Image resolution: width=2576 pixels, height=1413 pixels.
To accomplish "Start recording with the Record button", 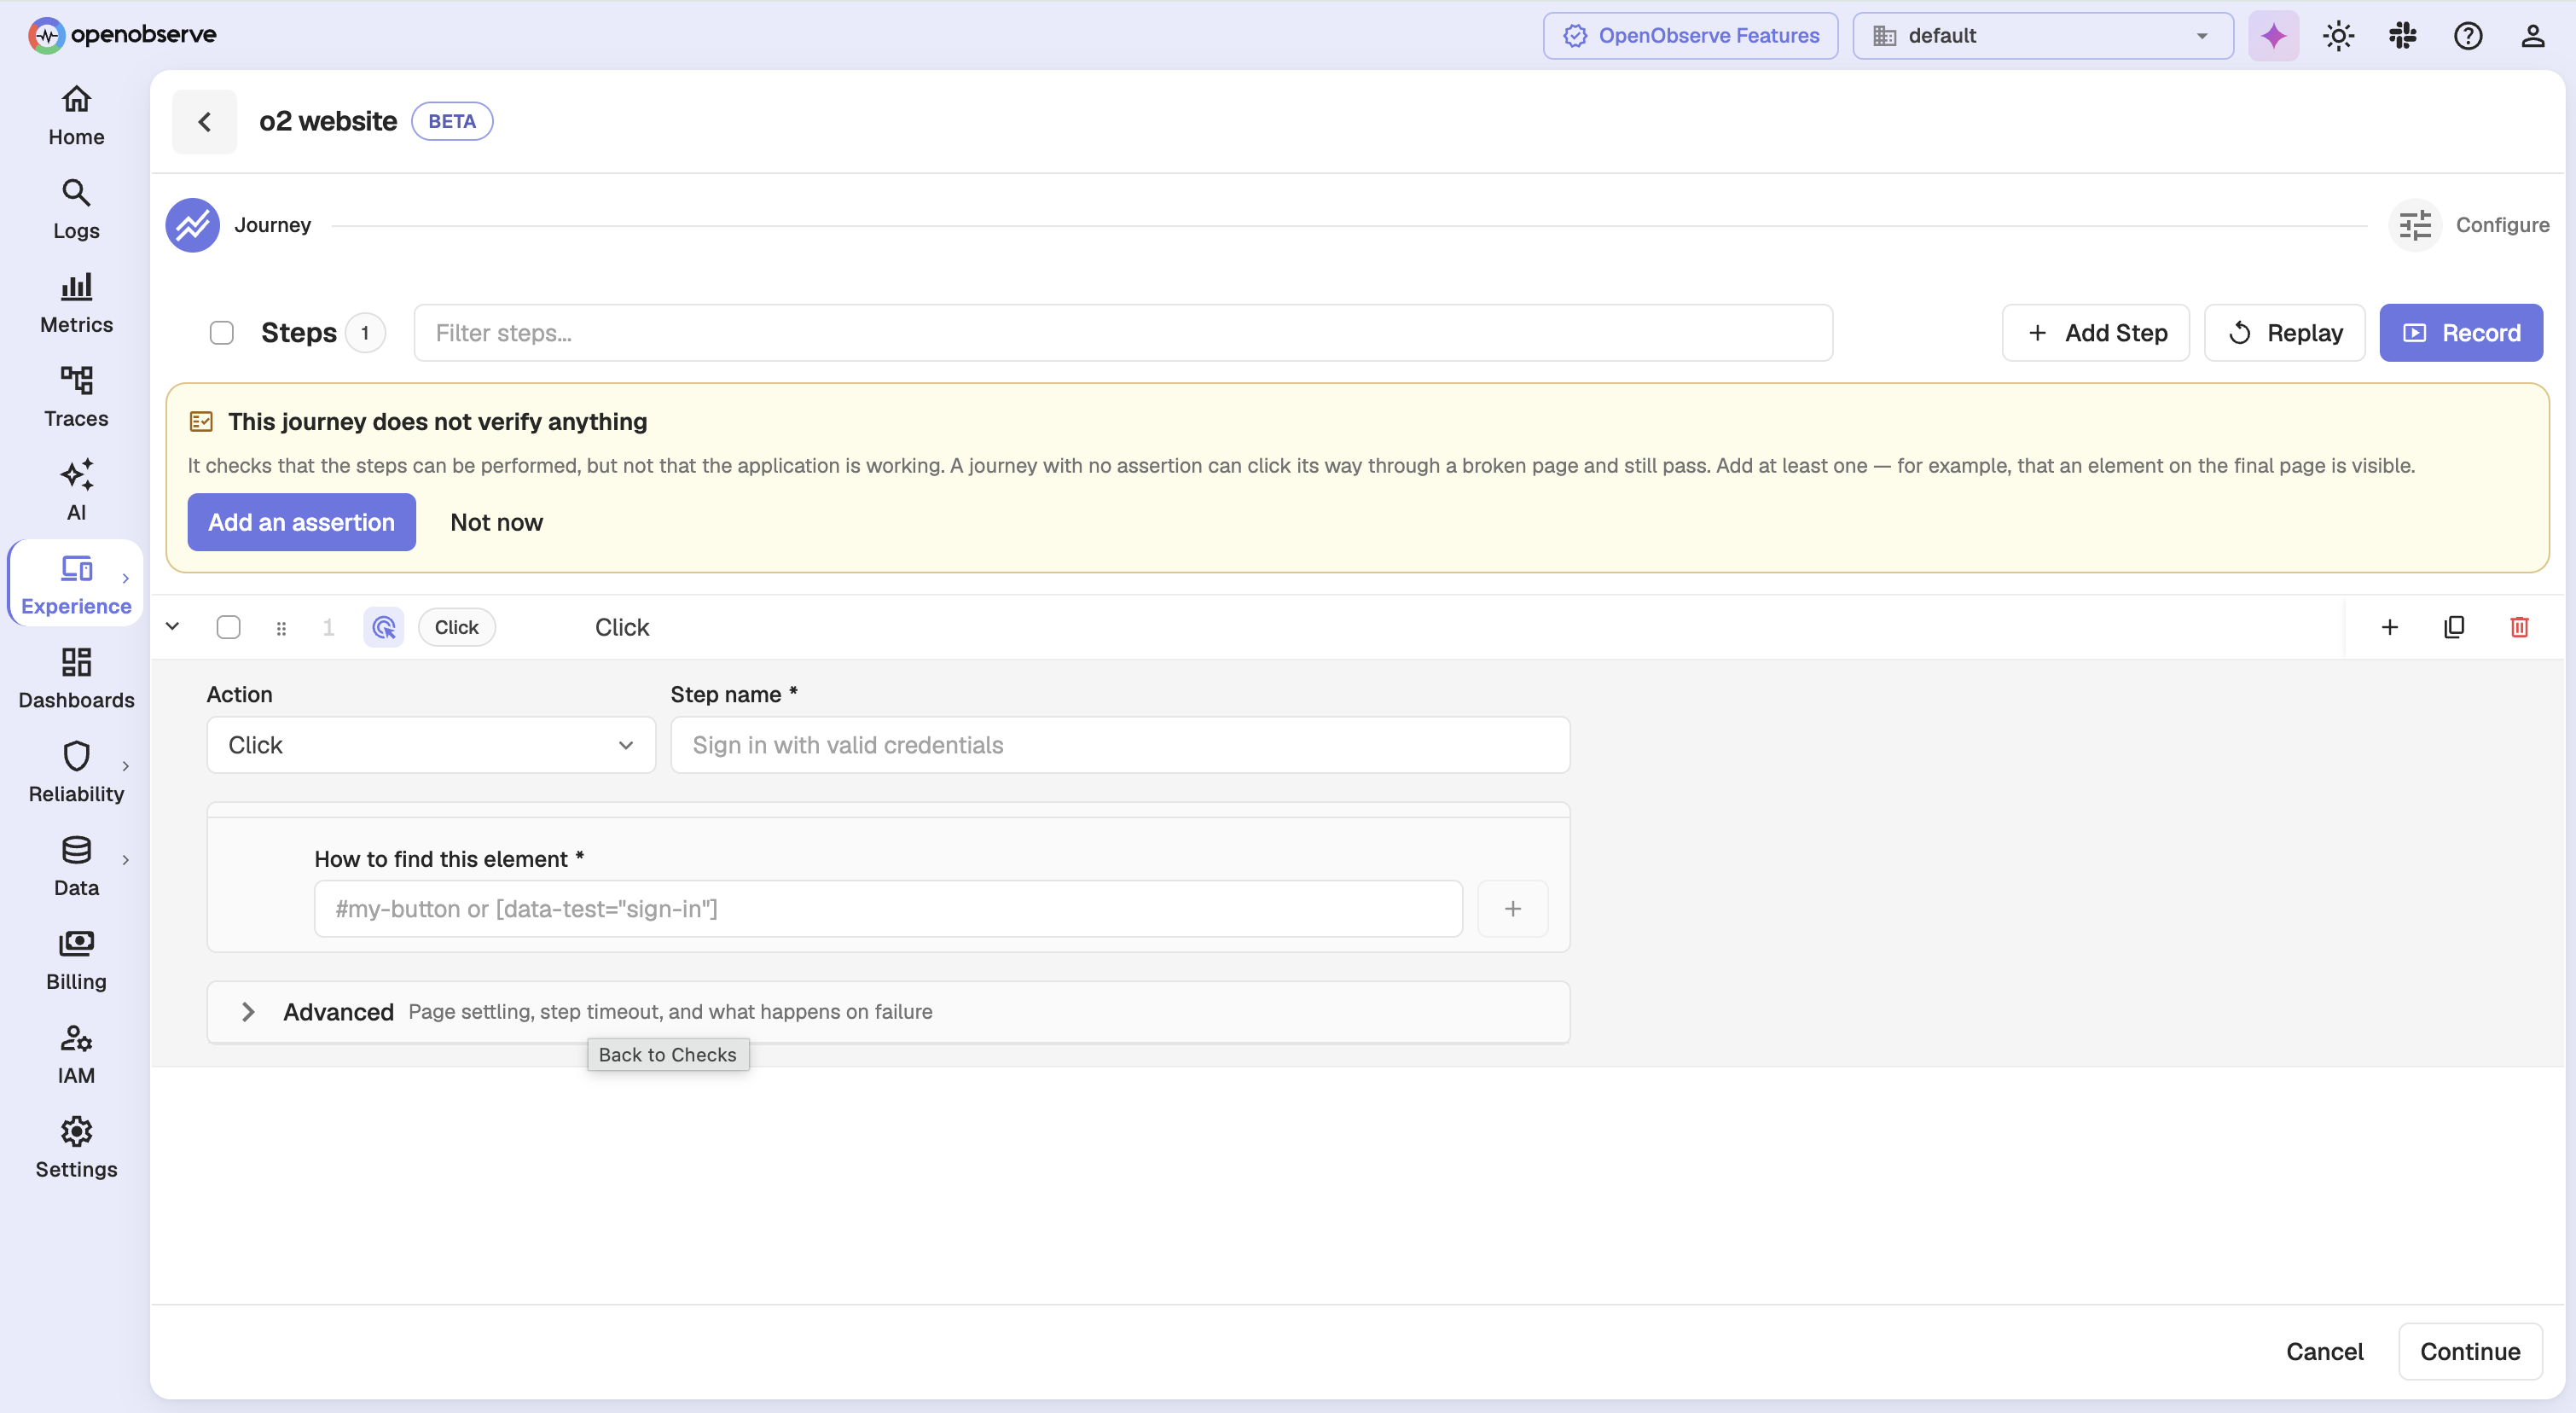I will tap(2461, 333).
